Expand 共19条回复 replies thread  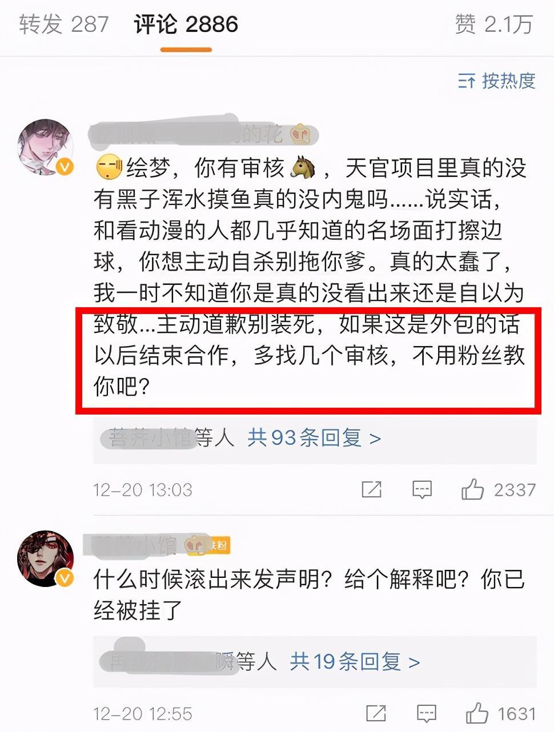(355, 662)
